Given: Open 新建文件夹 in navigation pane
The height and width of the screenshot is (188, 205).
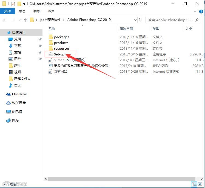Looking at the screenshot, I should (22, 79).
